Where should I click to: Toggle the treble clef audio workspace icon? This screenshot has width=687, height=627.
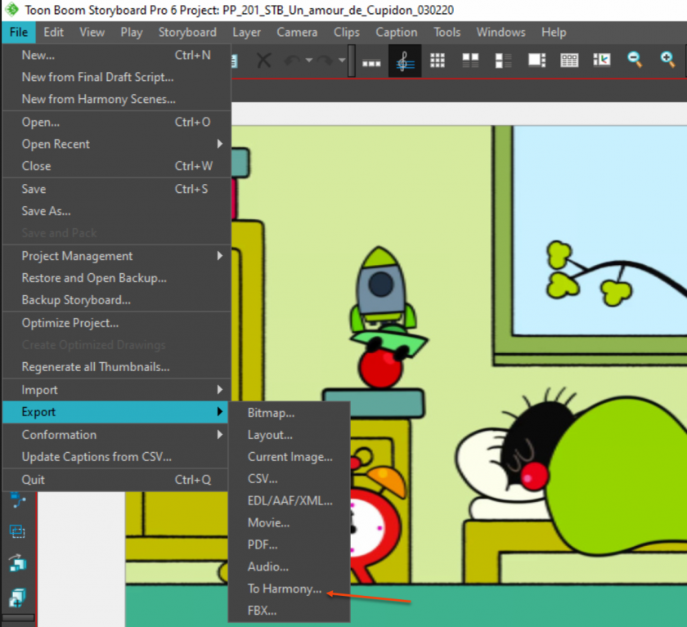point(405,60)
